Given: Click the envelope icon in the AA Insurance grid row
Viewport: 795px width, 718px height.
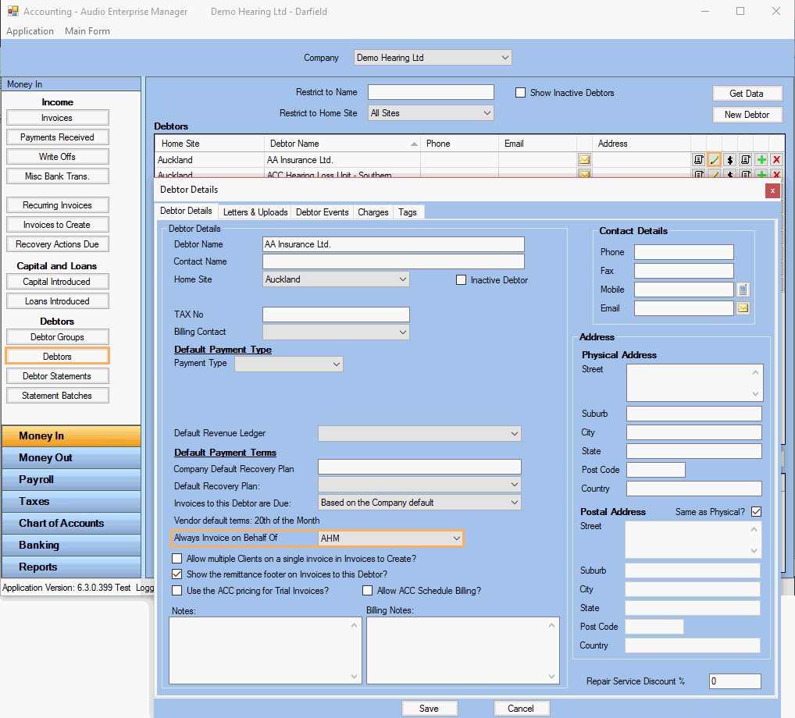Looking at the screenshot, I should point(584,160).
